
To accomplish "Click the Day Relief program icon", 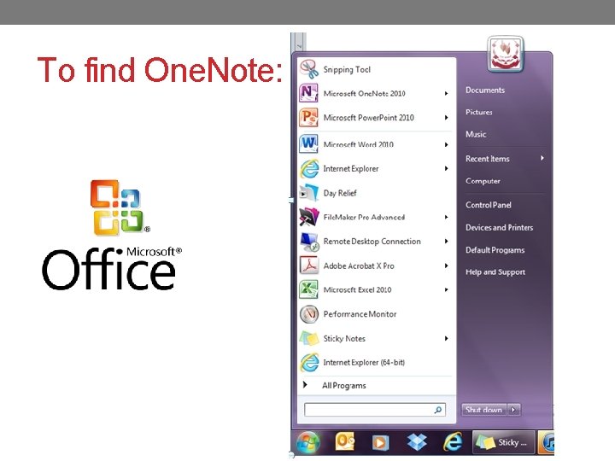I will (x=308, y=193).
